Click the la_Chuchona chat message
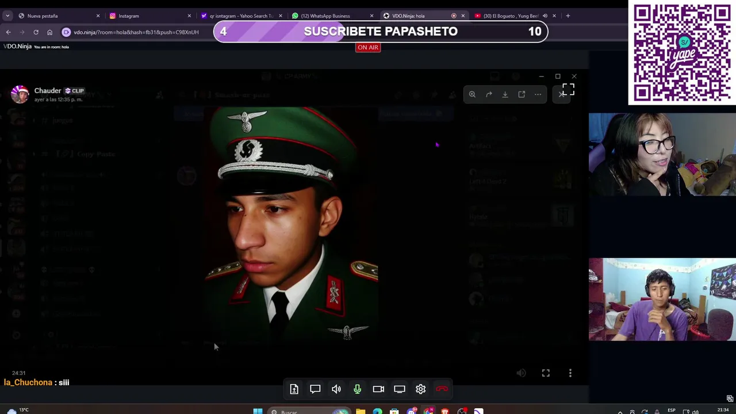 pyautogui.click(x=36, y=382)
